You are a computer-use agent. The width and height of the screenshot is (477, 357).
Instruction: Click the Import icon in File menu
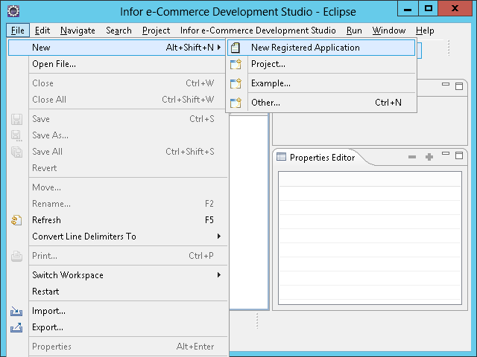click(x=17, y=311)
